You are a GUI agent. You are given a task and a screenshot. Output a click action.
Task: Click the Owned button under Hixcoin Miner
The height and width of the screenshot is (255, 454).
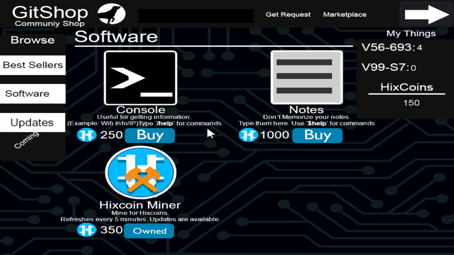pyautogui.click(x=149, y=231)
